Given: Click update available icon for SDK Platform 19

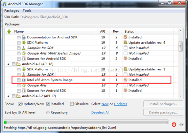Looking at the screenshot, I should 125,43.
